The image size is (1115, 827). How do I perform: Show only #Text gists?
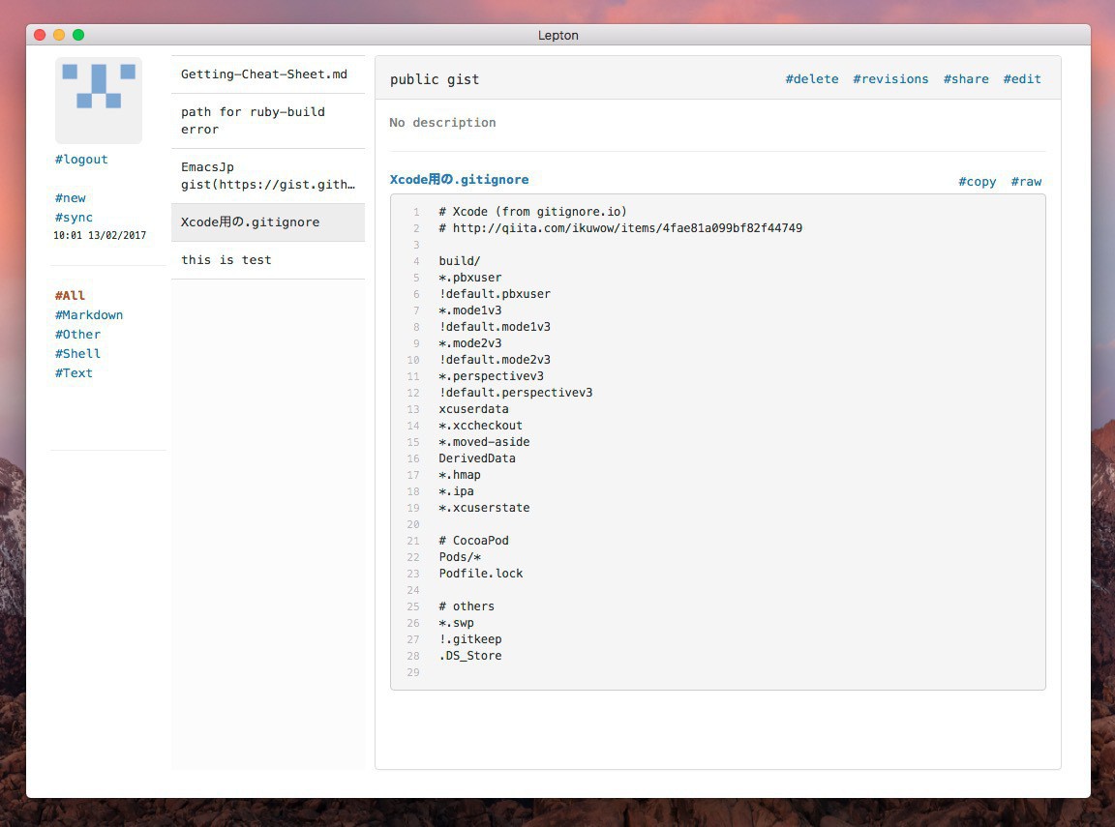[x=74, y=373]
